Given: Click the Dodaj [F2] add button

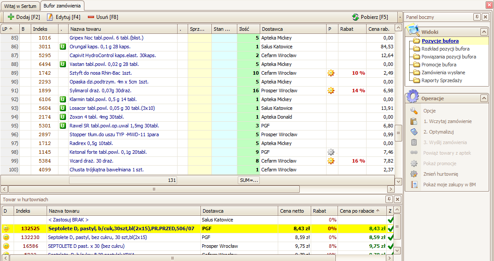Looking at the screenshot, I should pos(24,17).
